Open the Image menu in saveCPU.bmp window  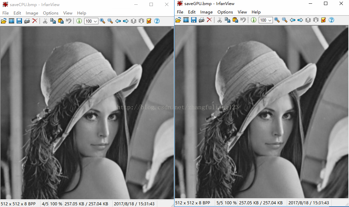tap(32, 13)
